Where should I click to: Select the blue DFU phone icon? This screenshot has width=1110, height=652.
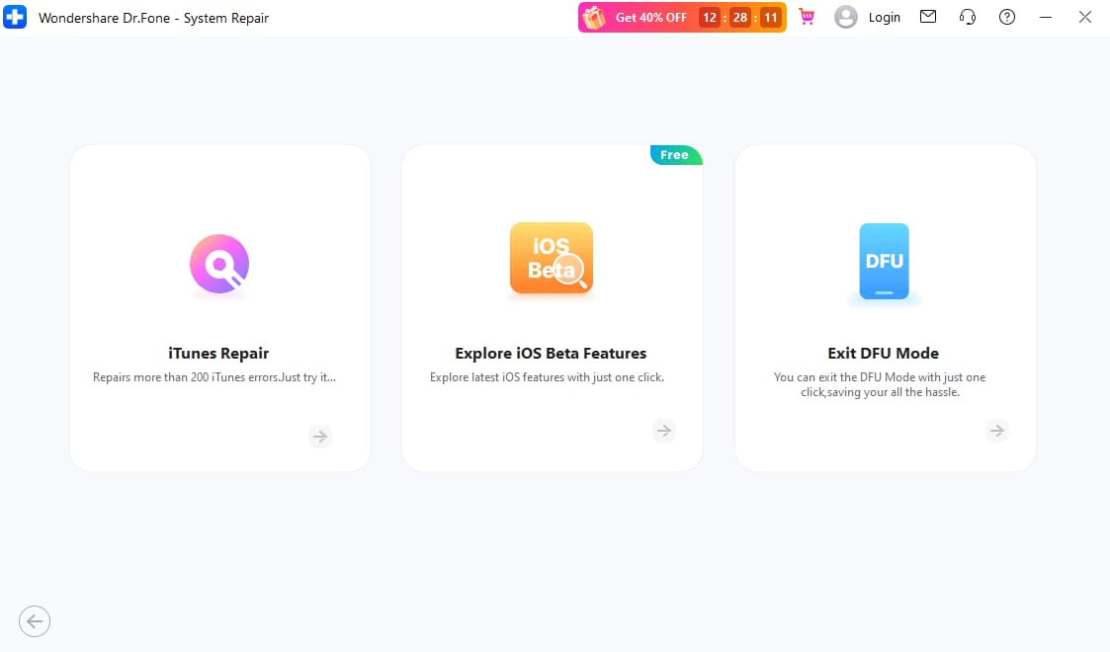tap(885, 262)
